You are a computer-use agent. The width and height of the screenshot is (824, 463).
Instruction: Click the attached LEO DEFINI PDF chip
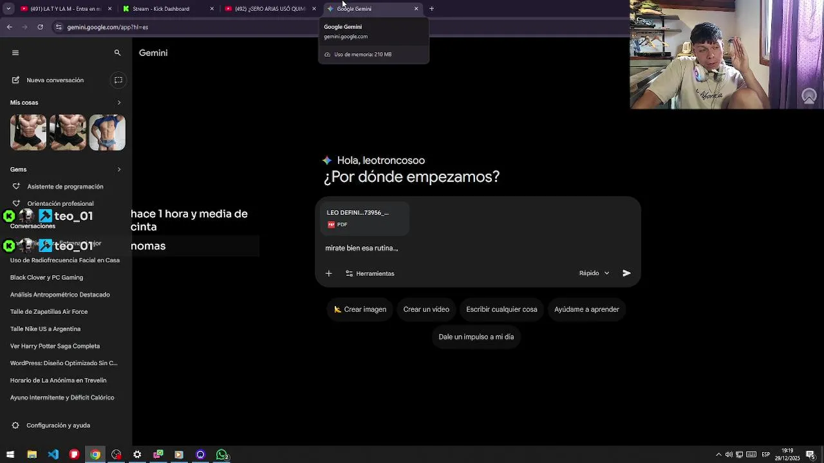[x=365, y=218]
